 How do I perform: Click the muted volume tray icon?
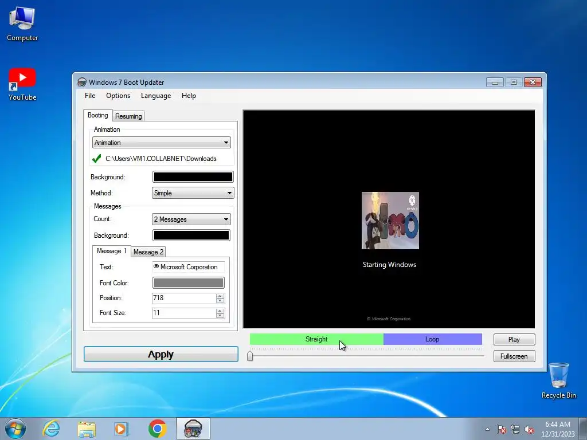pos(529,429)
